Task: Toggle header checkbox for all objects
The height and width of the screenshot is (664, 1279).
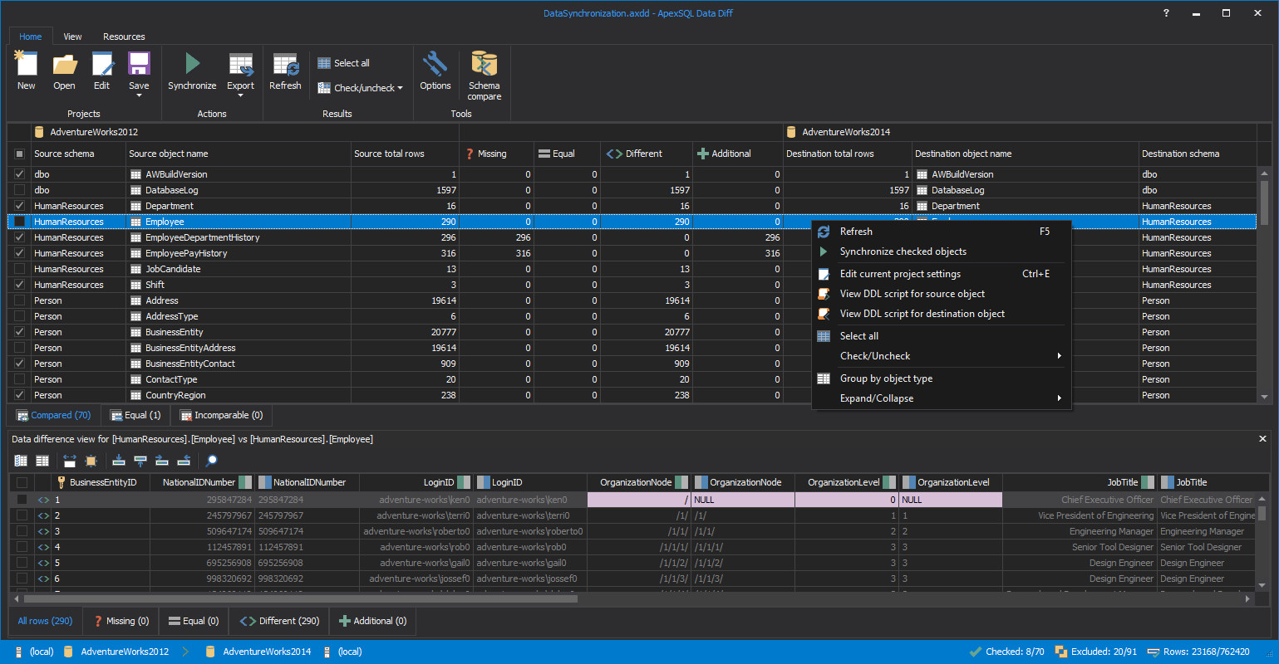Action: 20,154
